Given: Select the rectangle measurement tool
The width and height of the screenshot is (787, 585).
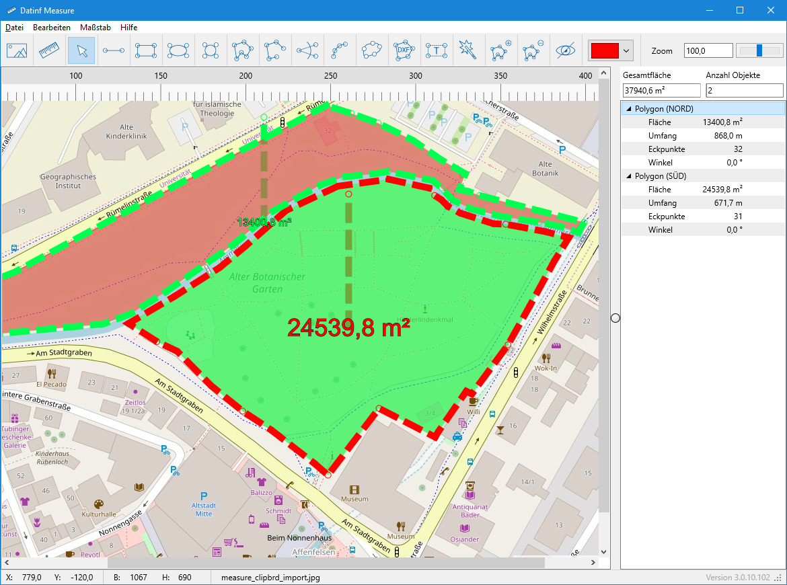Looking at the screenshot, I should point(146,50).
